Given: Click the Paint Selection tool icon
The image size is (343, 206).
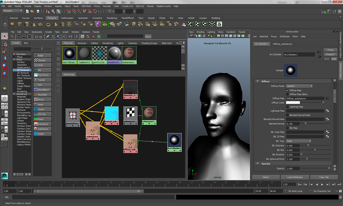Looking at the screenshot, I should click(x=5, y=51).
